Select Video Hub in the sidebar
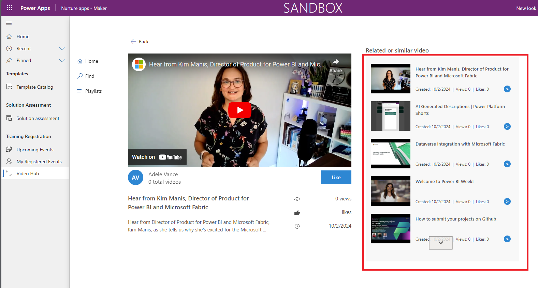538x288 pixels. coord(35,173)
